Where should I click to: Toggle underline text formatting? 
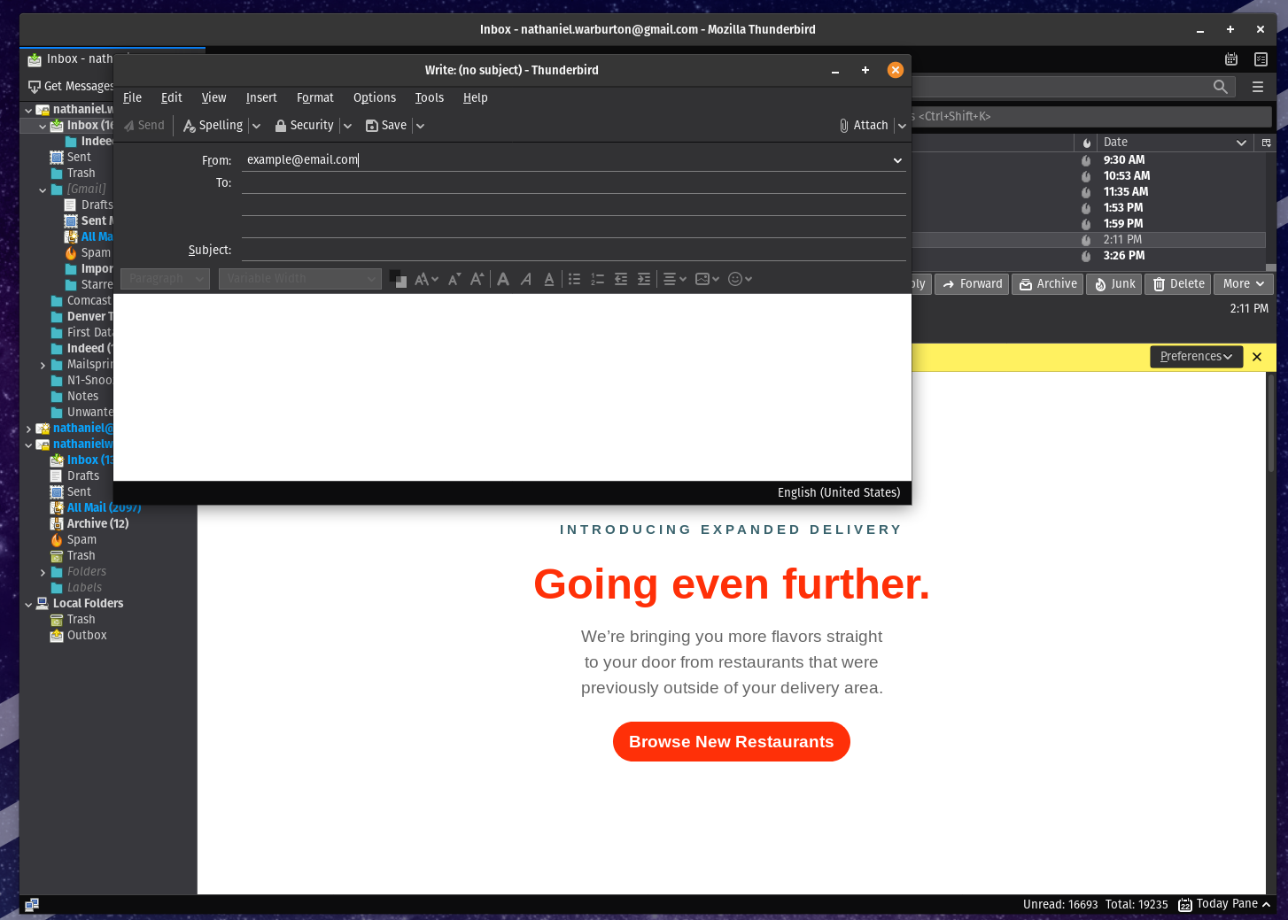(549, 279)
